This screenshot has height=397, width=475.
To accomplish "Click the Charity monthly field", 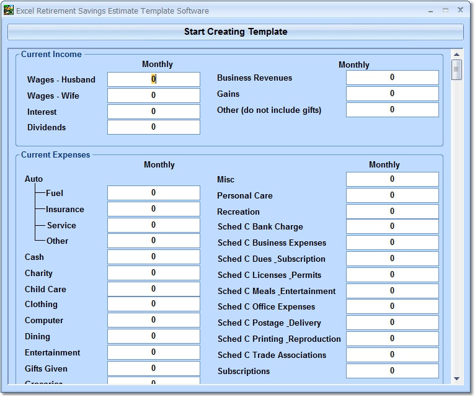I will [x=154, y=273].
